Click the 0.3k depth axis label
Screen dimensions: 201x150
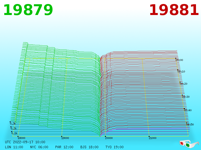[x=13, y=123]
